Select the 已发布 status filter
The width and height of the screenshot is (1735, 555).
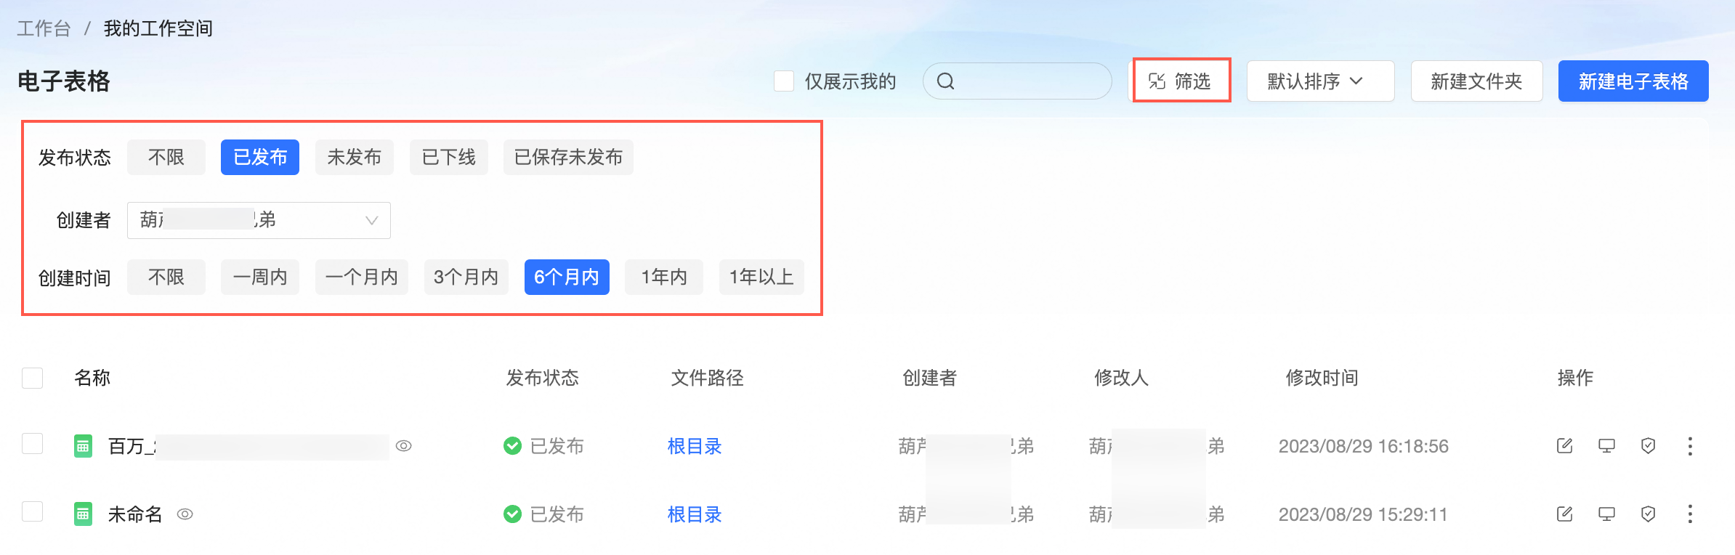coord(260,158)
